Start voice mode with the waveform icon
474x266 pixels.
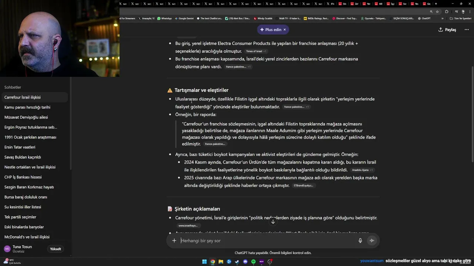[x=372, y=241]
